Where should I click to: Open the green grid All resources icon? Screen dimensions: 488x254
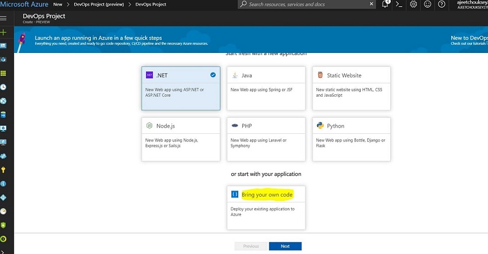[x=3, y=74]
